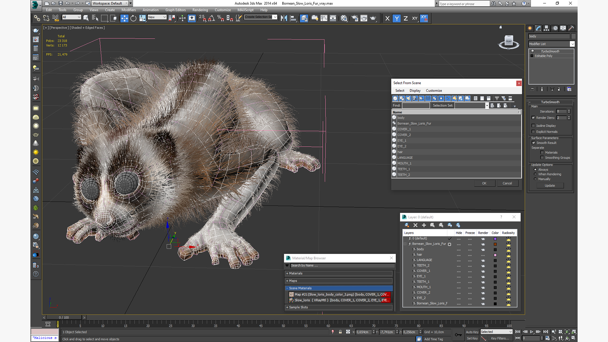Click the Mirror tool icon

(284, 18)
